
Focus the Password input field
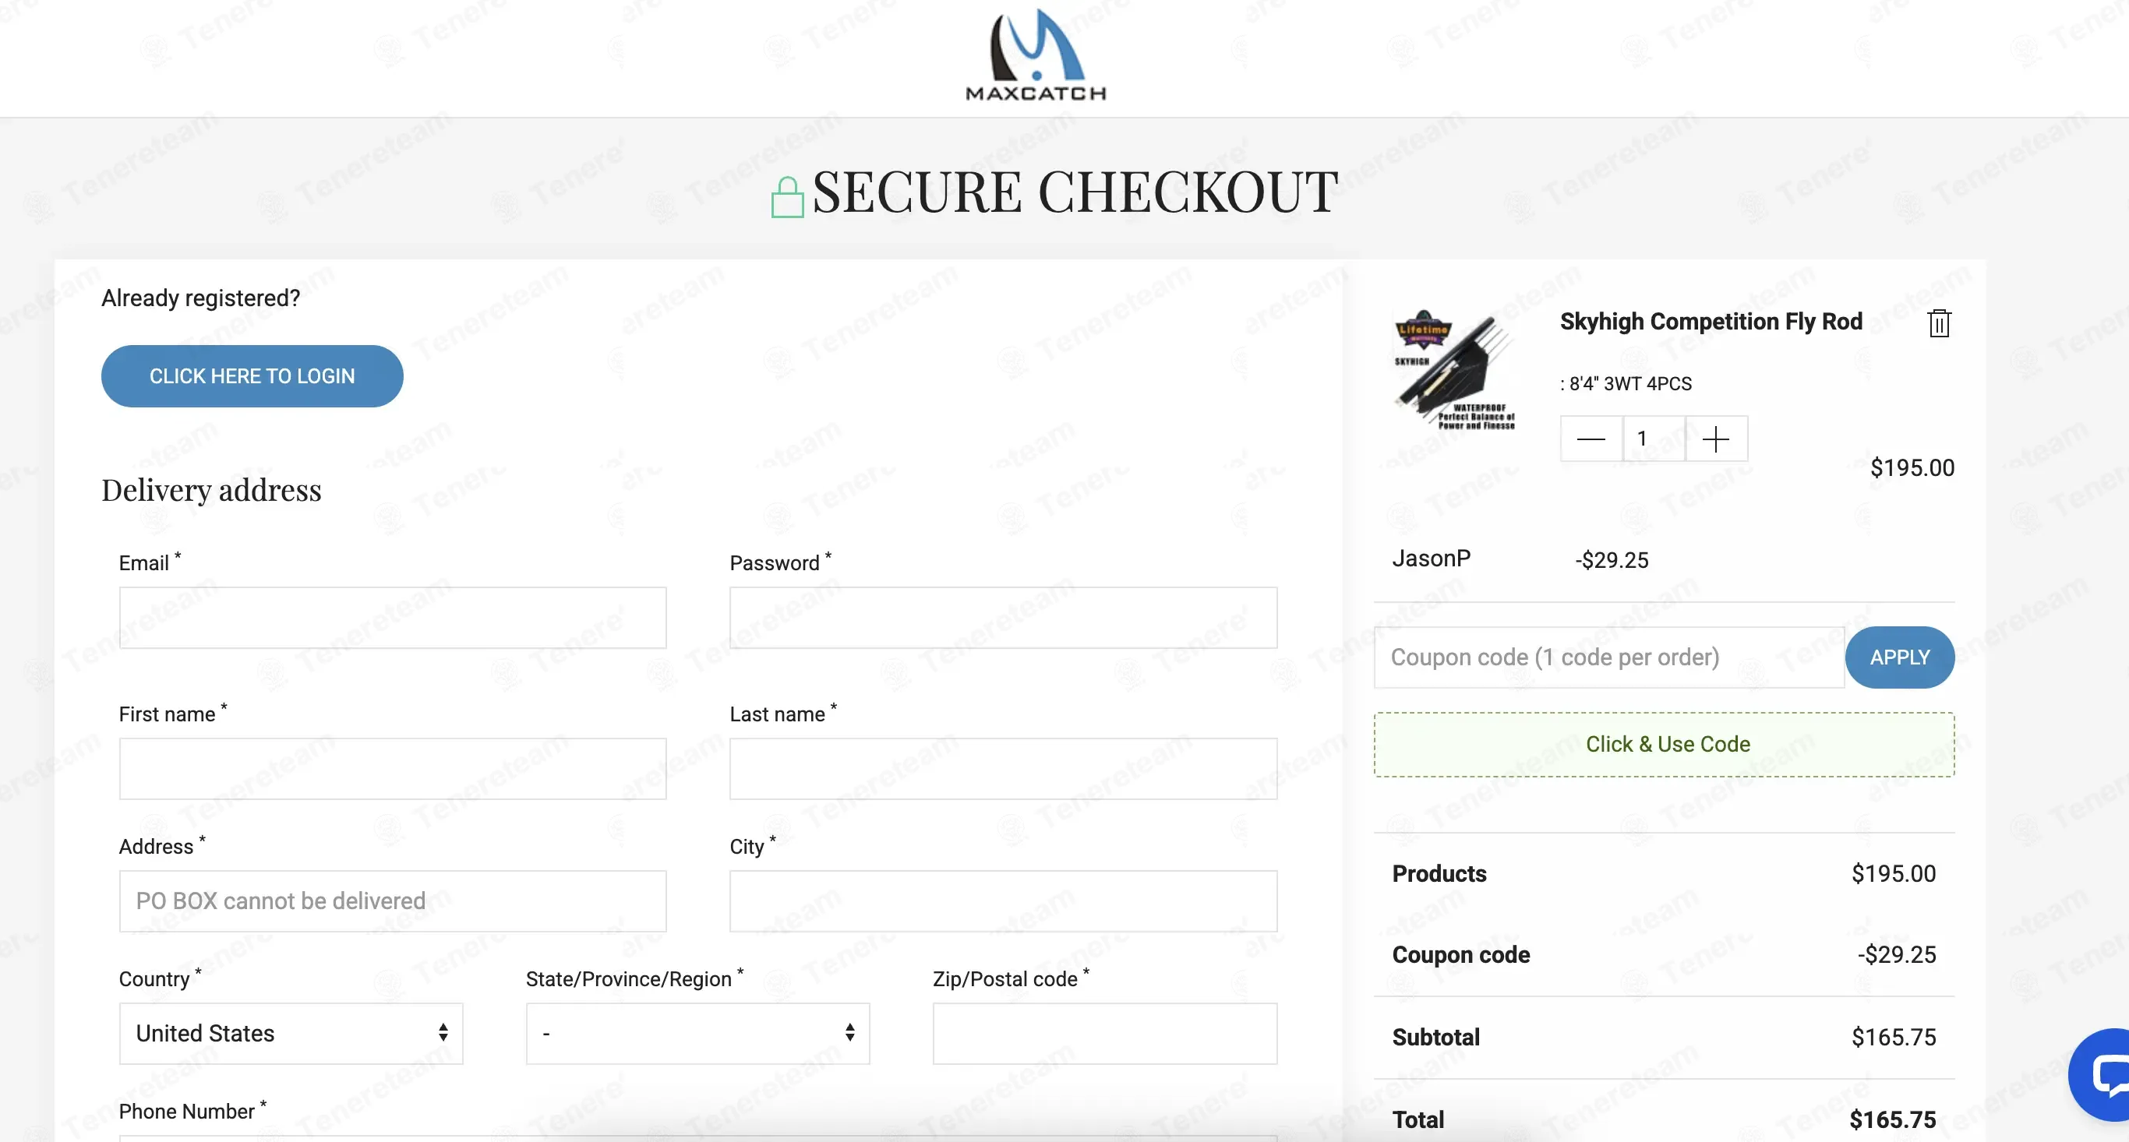pyautogui.click(x=1004, y=617)
